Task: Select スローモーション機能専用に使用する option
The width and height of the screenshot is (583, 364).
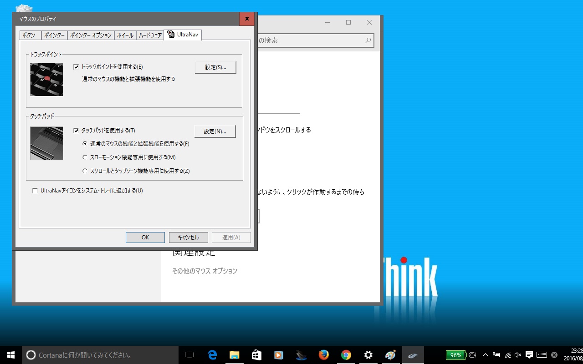Action: point(85,157)
